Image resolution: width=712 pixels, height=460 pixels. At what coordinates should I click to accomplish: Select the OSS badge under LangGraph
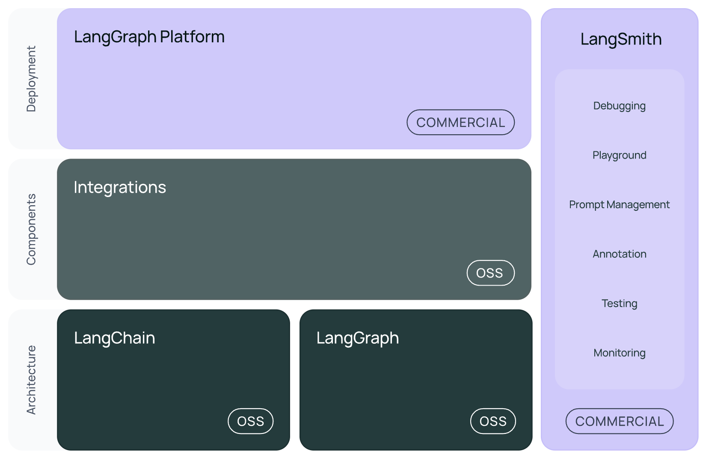[493, 421]
